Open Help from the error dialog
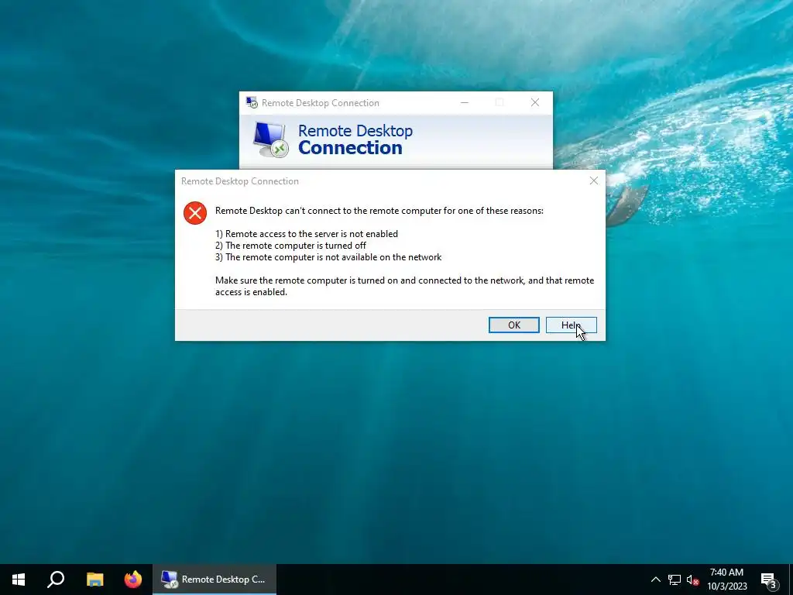Screen dimensions: 793x595 tap(572, 325)
